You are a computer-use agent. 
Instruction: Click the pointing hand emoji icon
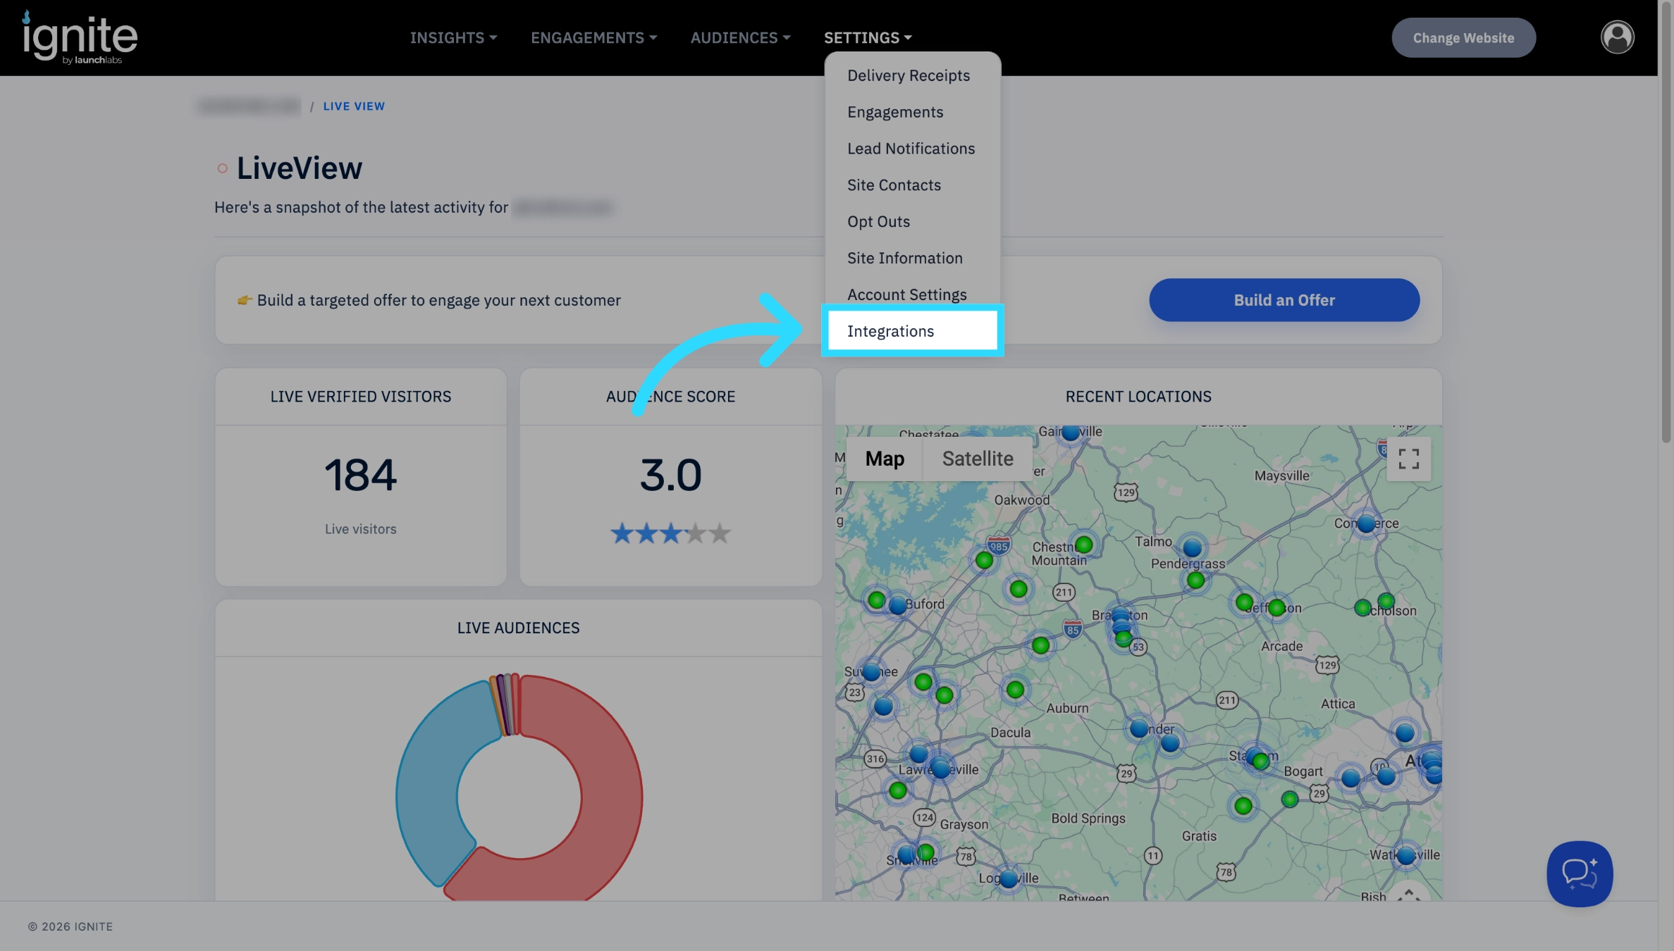245,300
